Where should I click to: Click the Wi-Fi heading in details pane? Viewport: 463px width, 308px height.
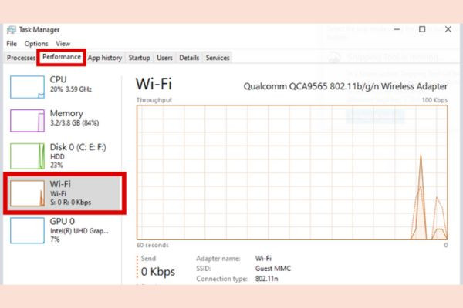click(154, 84)
